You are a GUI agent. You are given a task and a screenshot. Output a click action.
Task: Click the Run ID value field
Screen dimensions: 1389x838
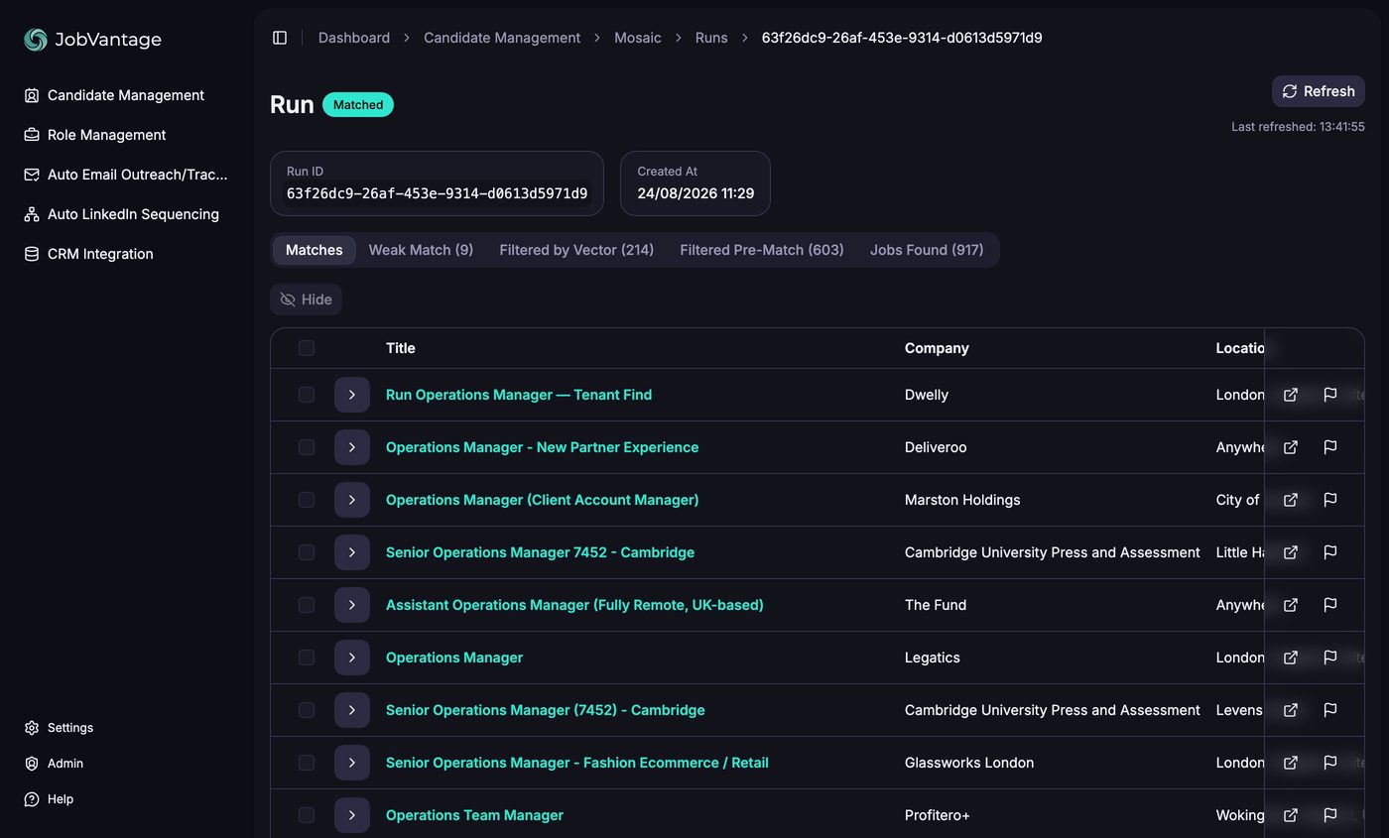pyautogui.click(x=437, y=193)
